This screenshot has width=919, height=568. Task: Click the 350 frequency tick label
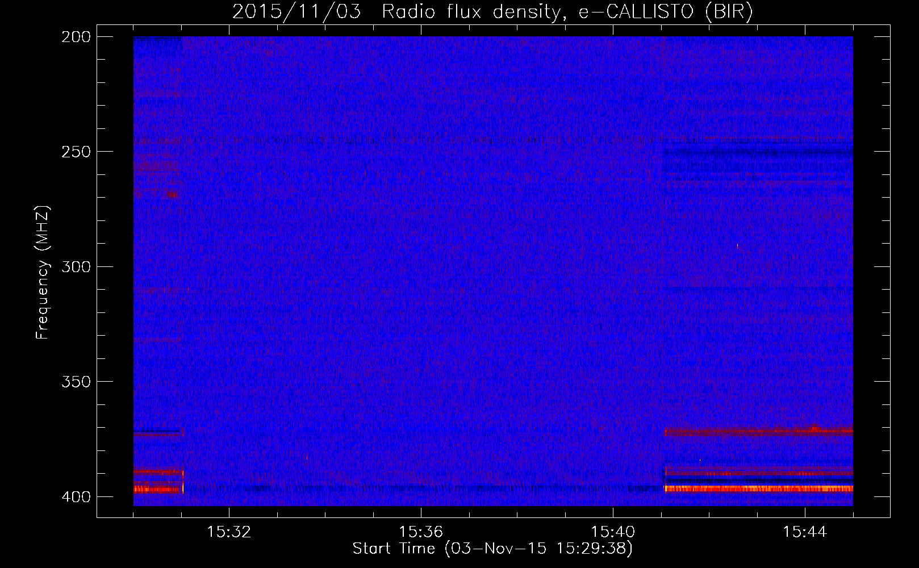[x=76, y=381]
